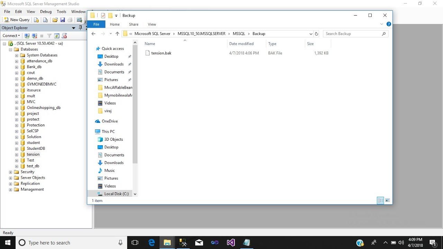Screen dimensions: 443x249
Task: Click the Connect Object Explorer icon
Action: coord(27,36)
